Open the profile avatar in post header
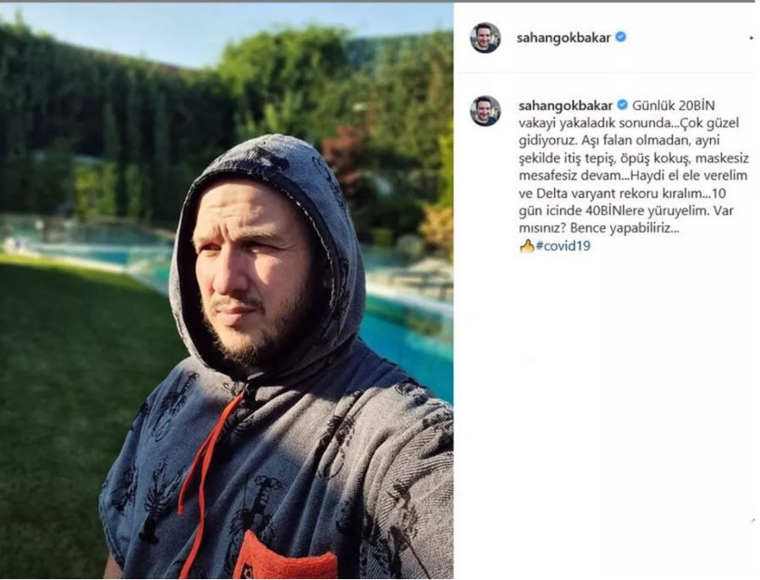Image resolution: width=760 pixels, height=580 pixels. pos(485,38)
